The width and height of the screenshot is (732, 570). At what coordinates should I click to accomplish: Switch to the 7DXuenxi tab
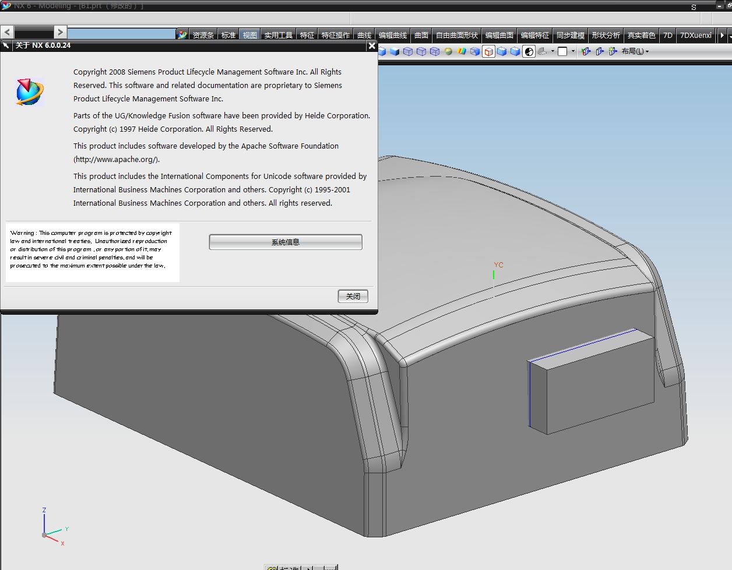tap(696, 35)
